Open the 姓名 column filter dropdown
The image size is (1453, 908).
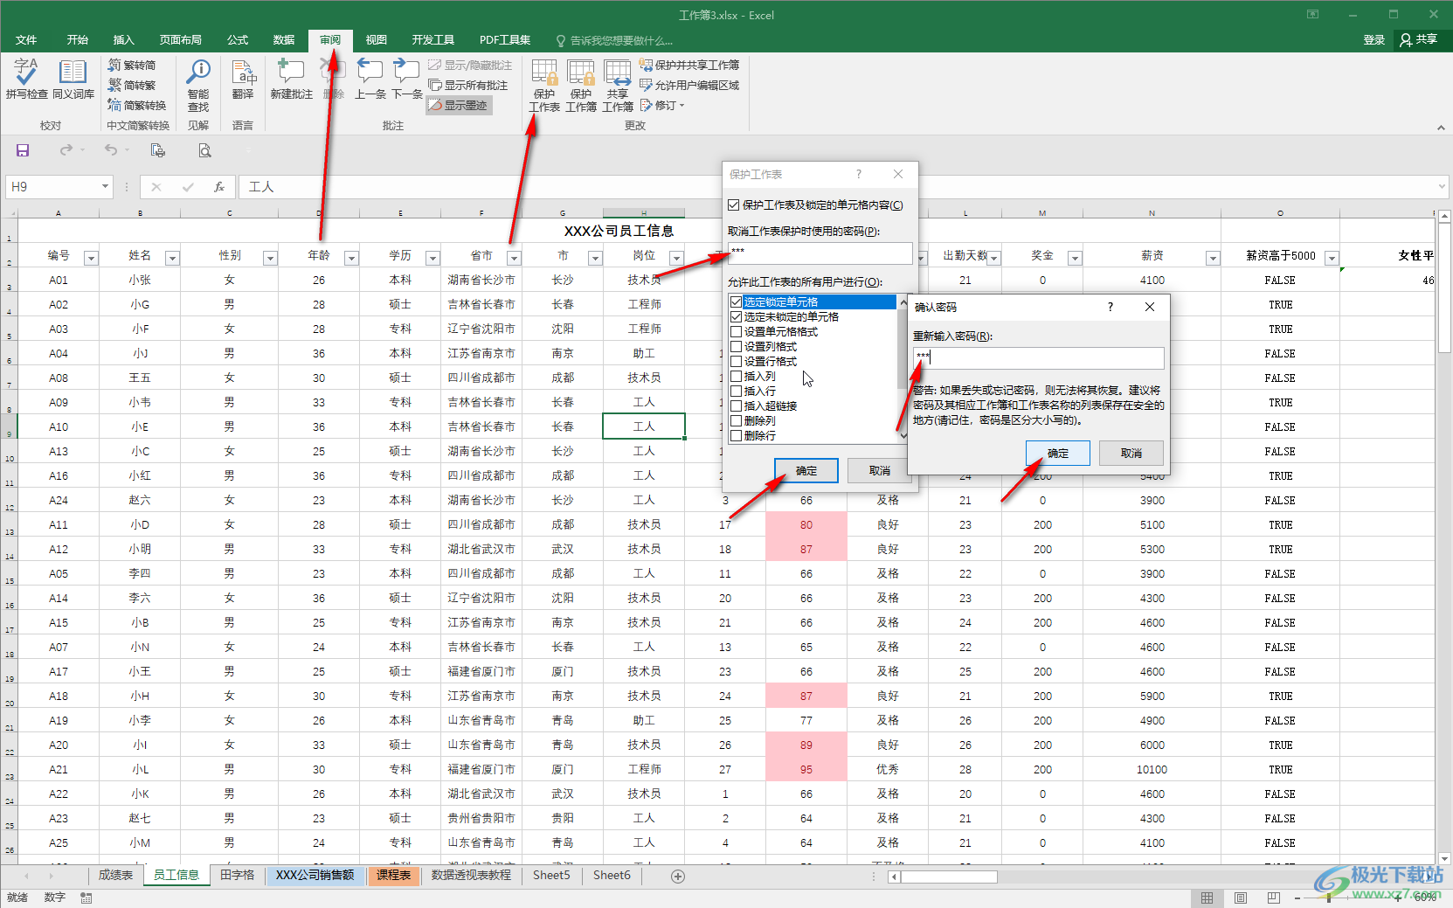(x=172, y=258)
